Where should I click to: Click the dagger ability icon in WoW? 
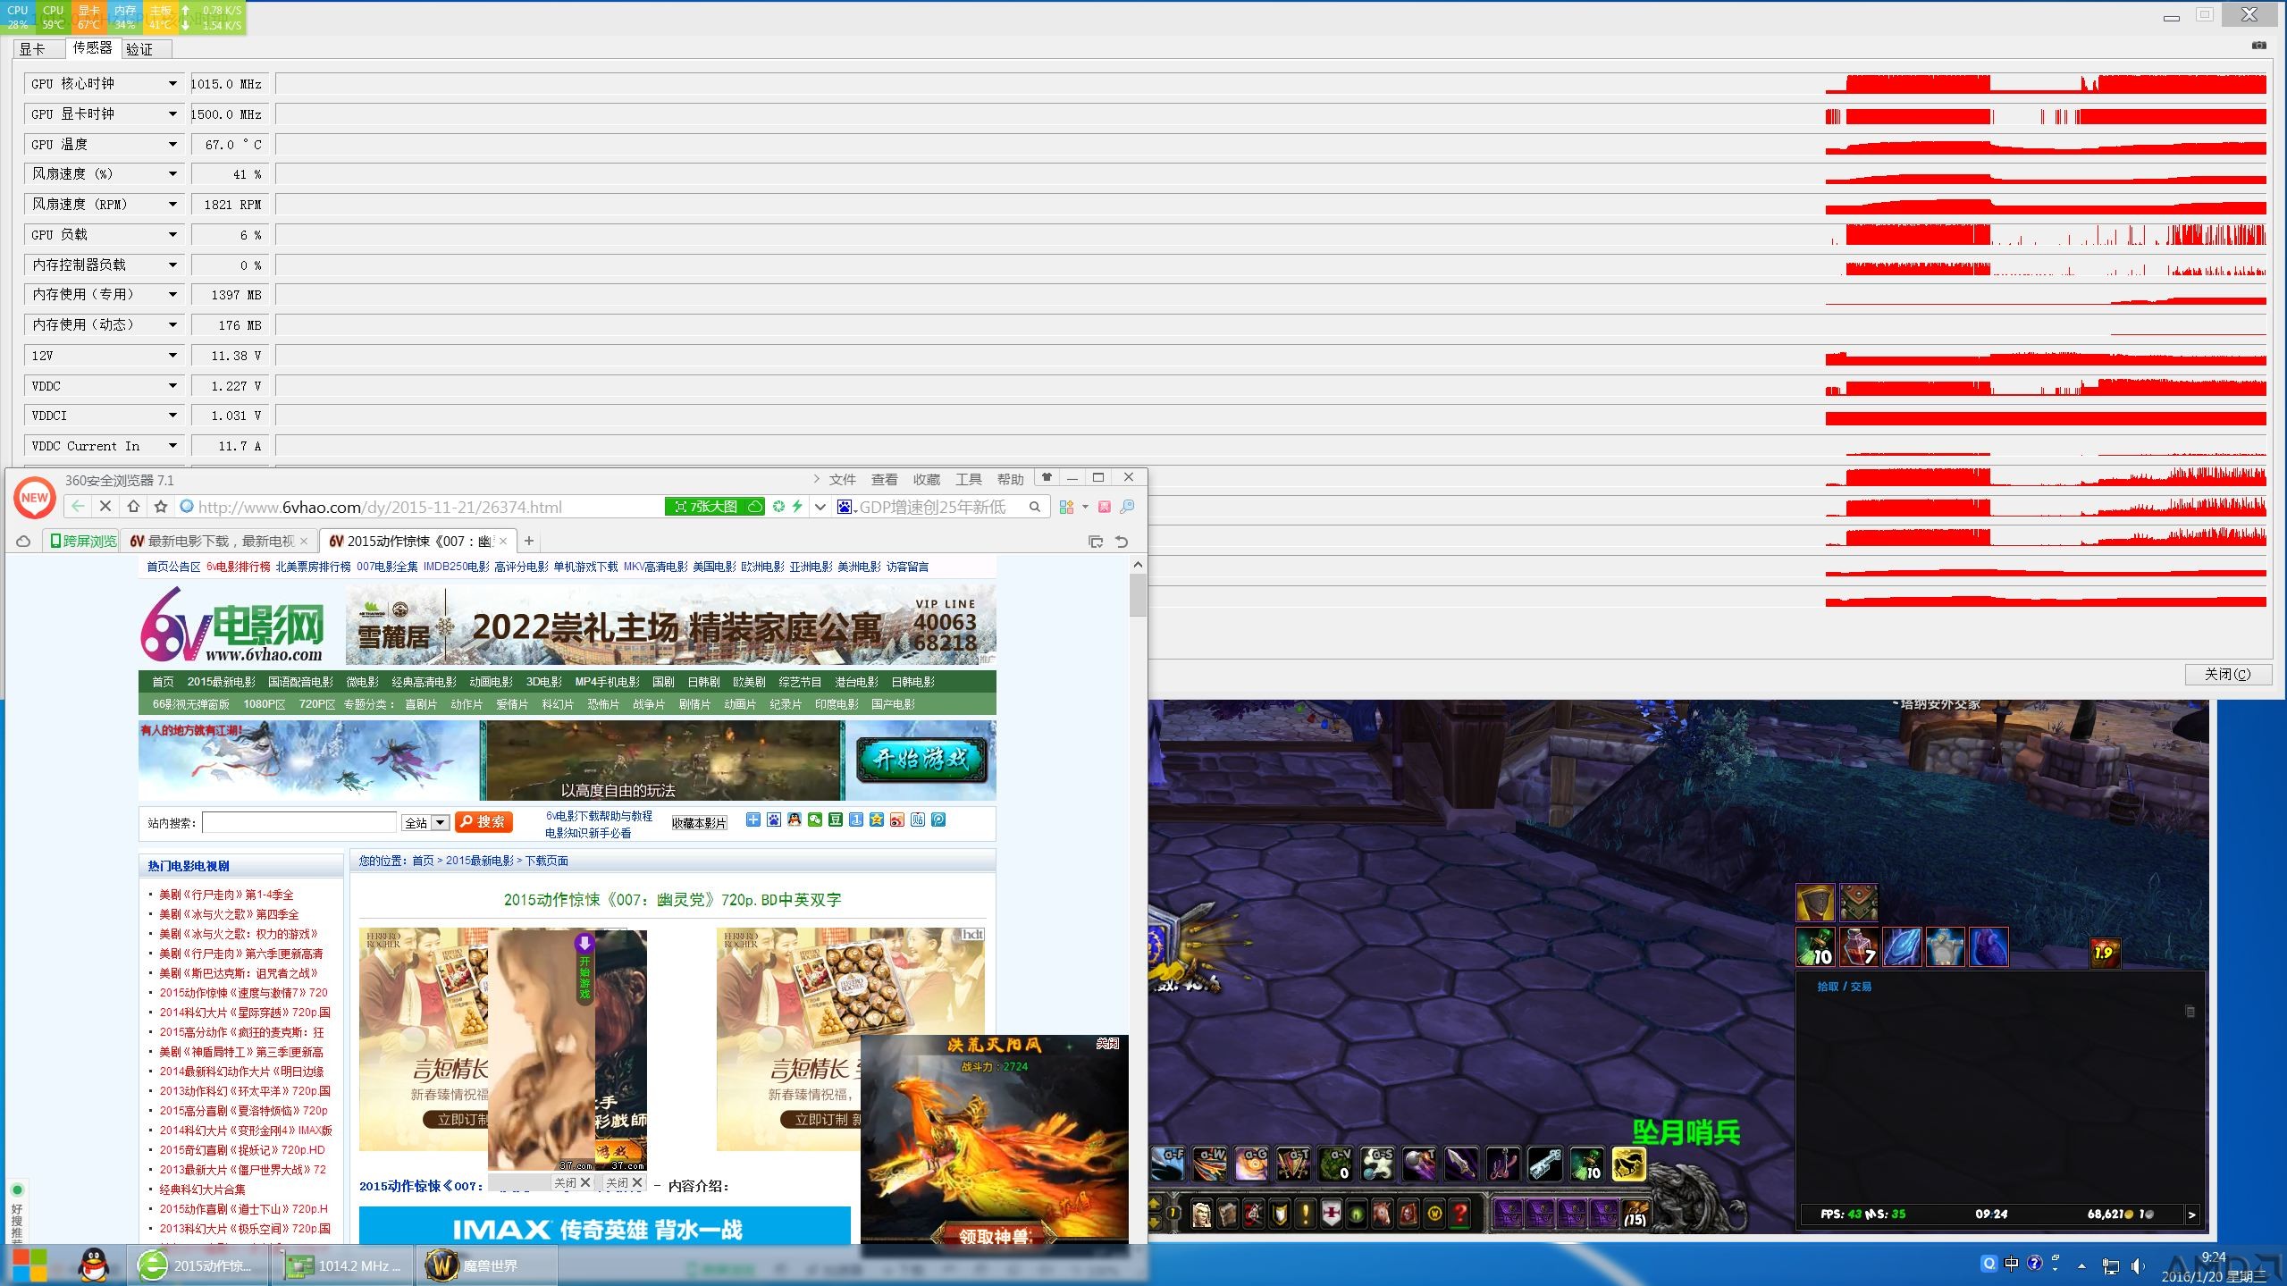tap(1461, 1165)
